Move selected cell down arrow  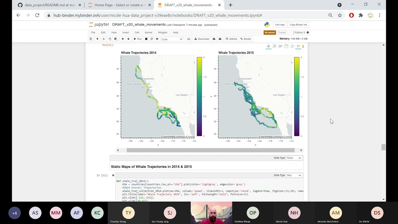tap(128, 39)
